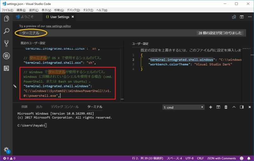Switch to the 問題 panel tab
Screen dimensions: 254x161
24,107
